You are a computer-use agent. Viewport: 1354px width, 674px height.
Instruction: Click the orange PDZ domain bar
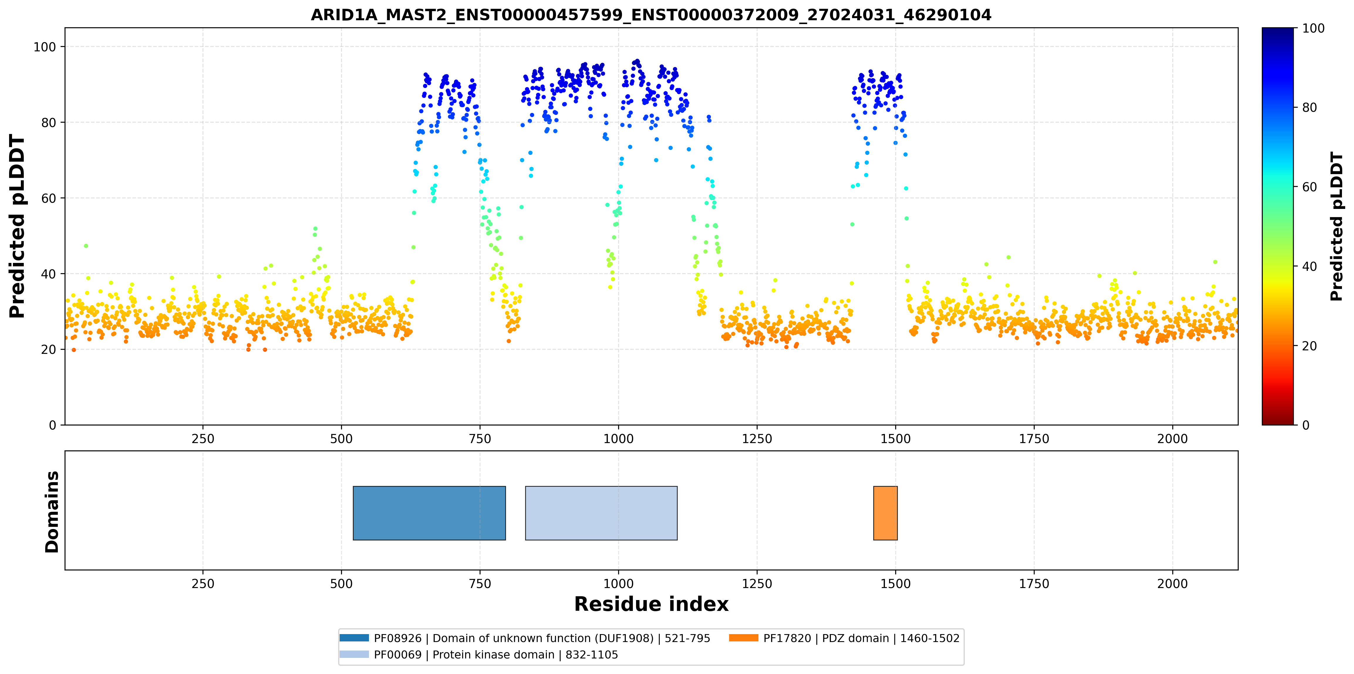885,513
